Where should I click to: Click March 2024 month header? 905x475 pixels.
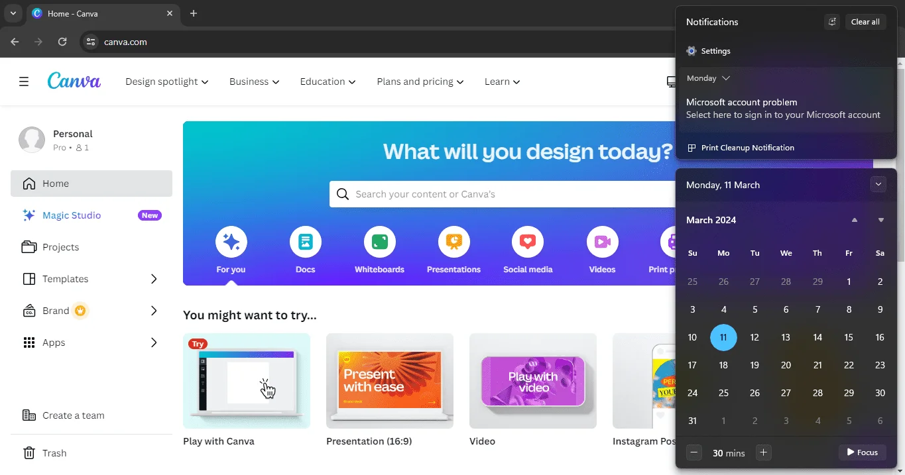click(x=711, y=220)
